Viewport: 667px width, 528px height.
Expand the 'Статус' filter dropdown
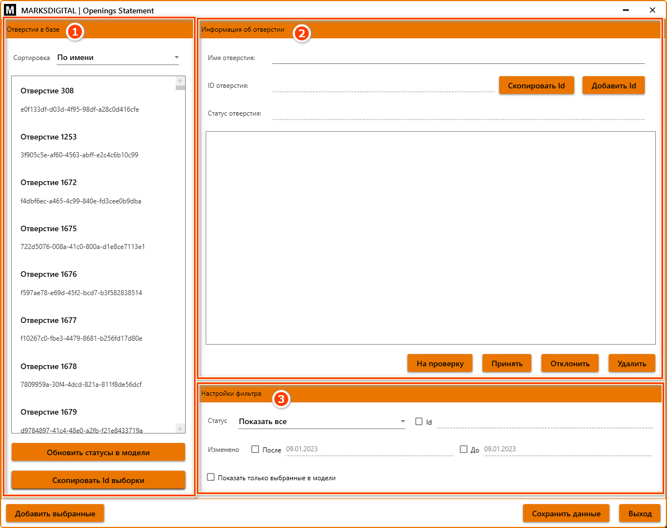click(322, 421)
